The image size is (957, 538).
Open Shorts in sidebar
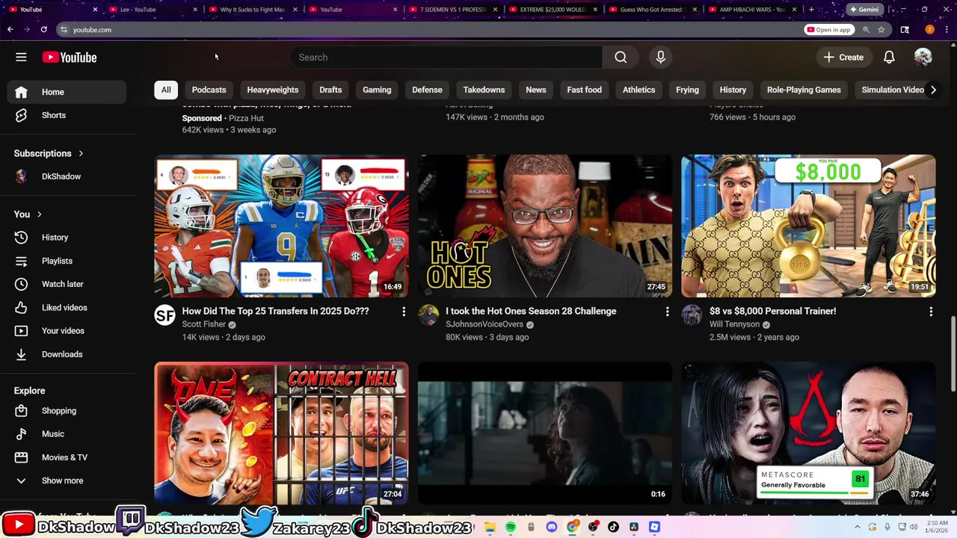tap(67, 115)
